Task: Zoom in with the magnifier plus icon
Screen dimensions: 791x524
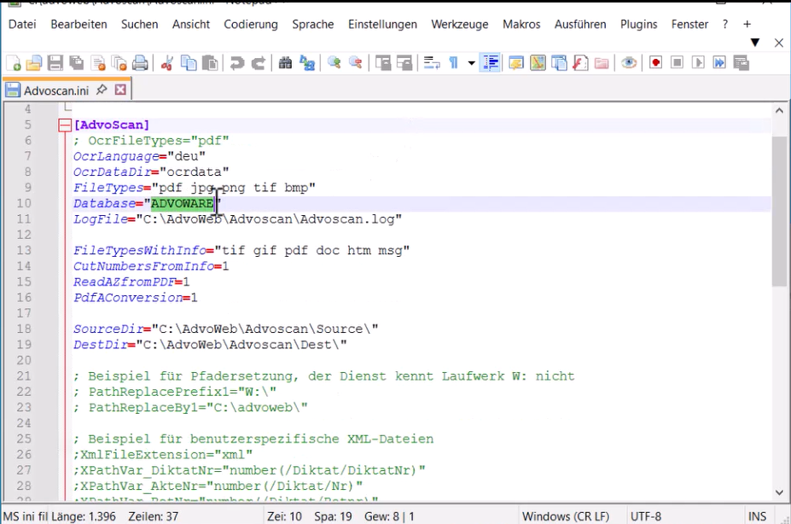Action: pos(334,63)
